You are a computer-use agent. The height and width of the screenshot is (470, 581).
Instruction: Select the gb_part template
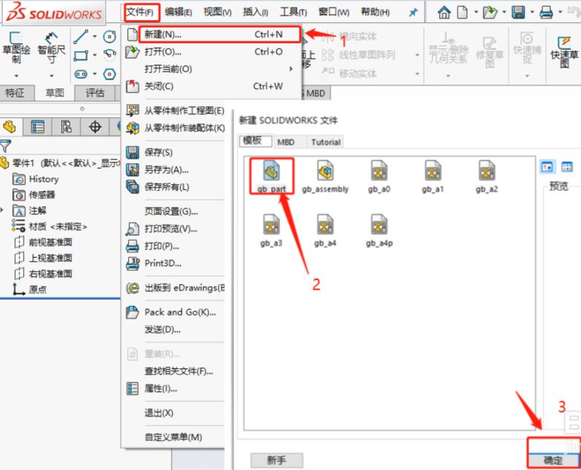pyautogui.click(x=272, y=176)
